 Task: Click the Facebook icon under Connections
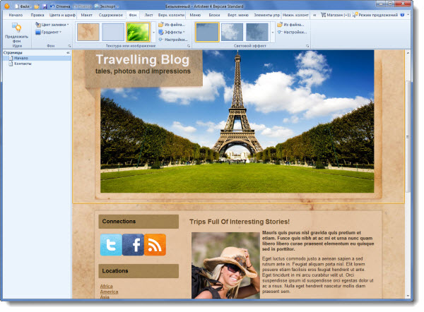(x=133, y=244)
